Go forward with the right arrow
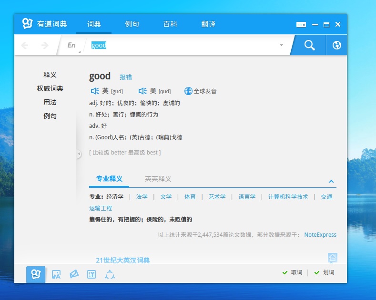Screen dimensions: 376x300 click(x=45, y=45)
